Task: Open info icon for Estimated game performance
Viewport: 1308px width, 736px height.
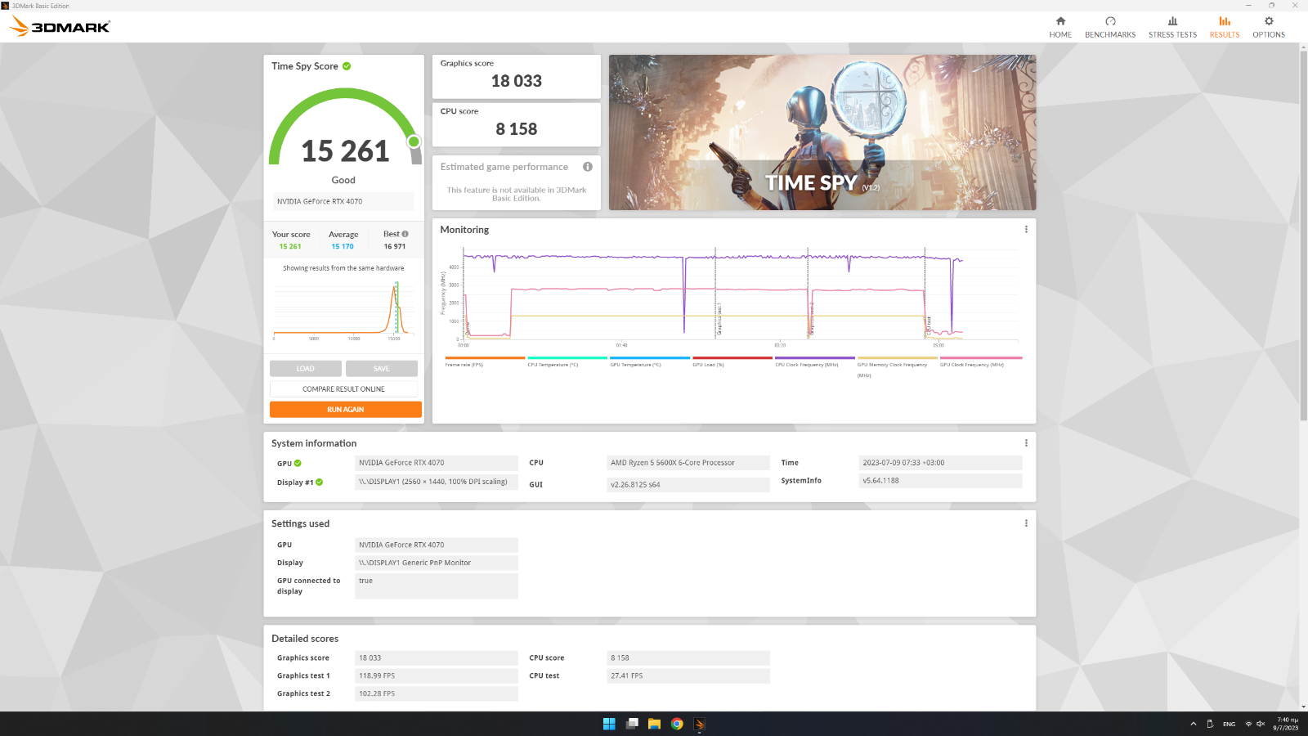Action: [587, 167]
